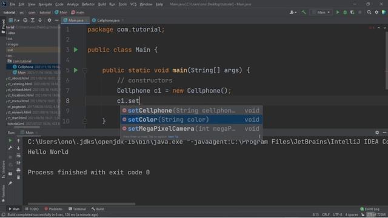The image size is (388, 218).
Task: Open the Main run configuration dropdown
Action: click(321, 12)
